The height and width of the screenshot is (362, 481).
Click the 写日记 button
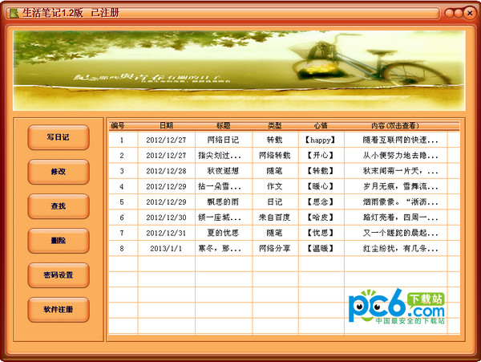pyautogui.click(x=58, y=137)
